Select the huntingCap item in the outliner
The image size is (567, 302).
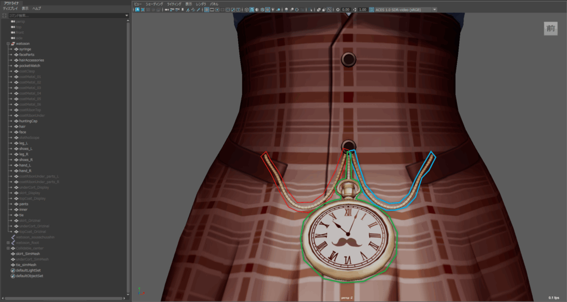pos(28,121)
